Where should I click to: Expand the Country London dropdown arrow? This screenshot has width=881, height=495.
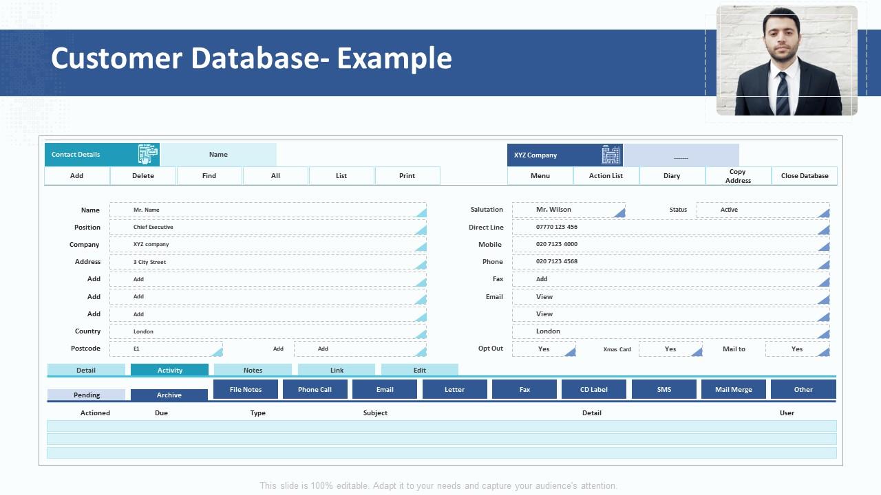pyautogui.click(x=420, y=334)
